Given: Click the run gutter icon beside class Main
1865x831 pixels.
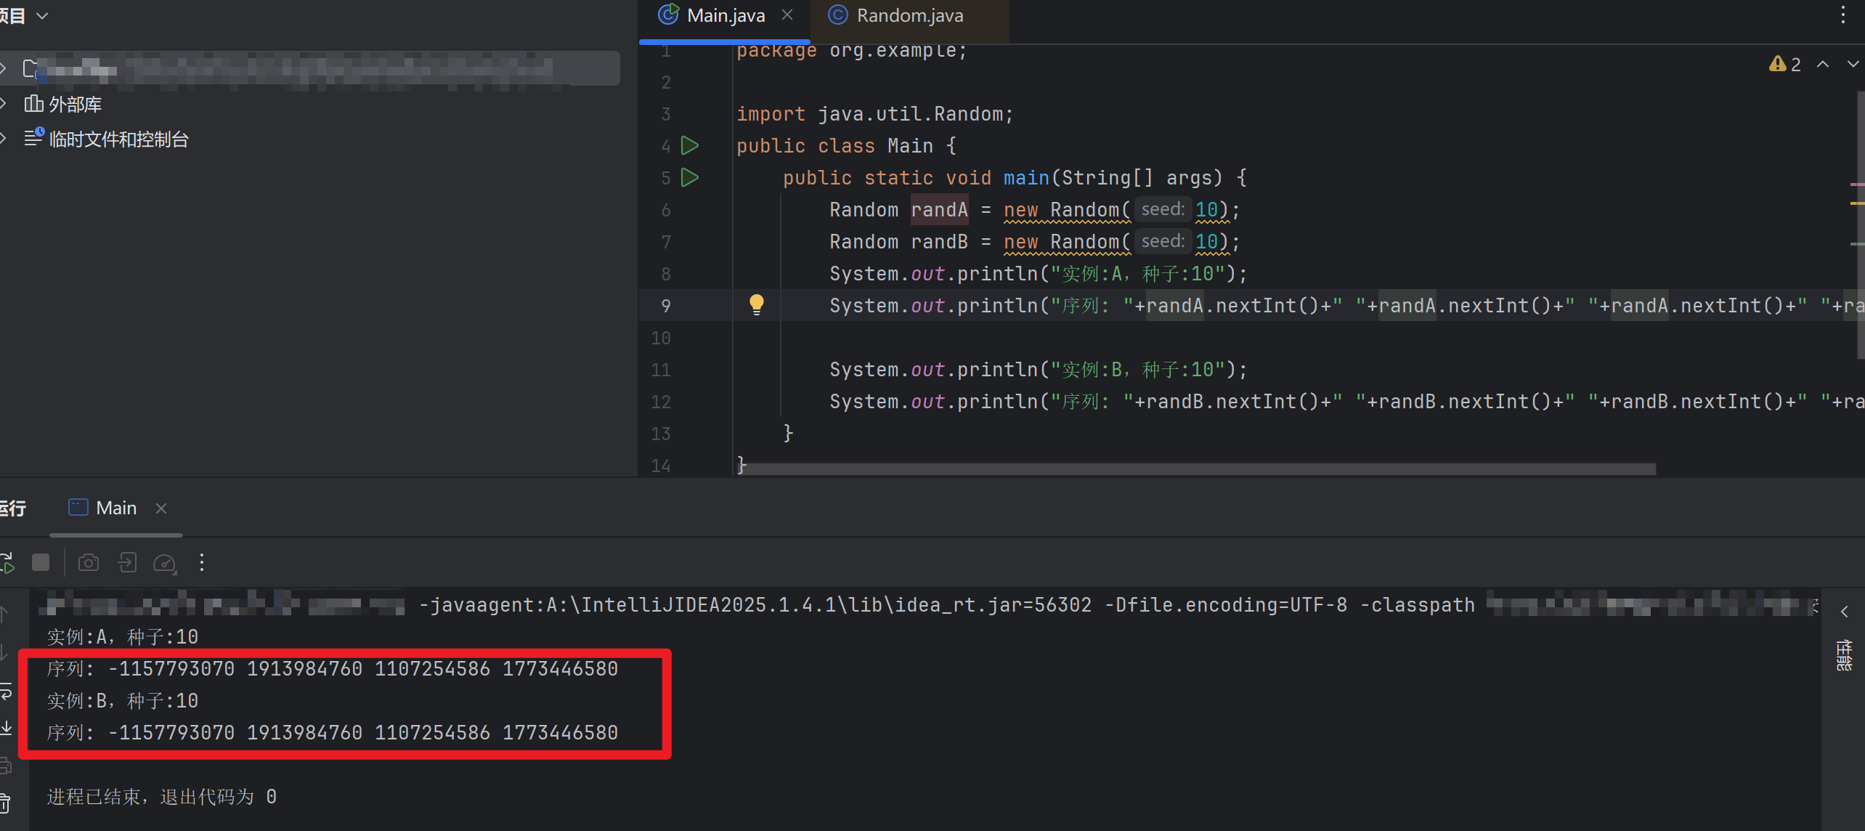Looking at the screenshot, I should point(689,146).
